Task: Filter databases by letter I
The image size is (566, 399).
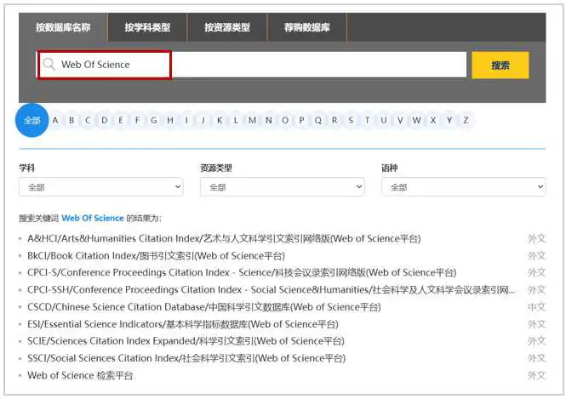Action: coord(186,121)
